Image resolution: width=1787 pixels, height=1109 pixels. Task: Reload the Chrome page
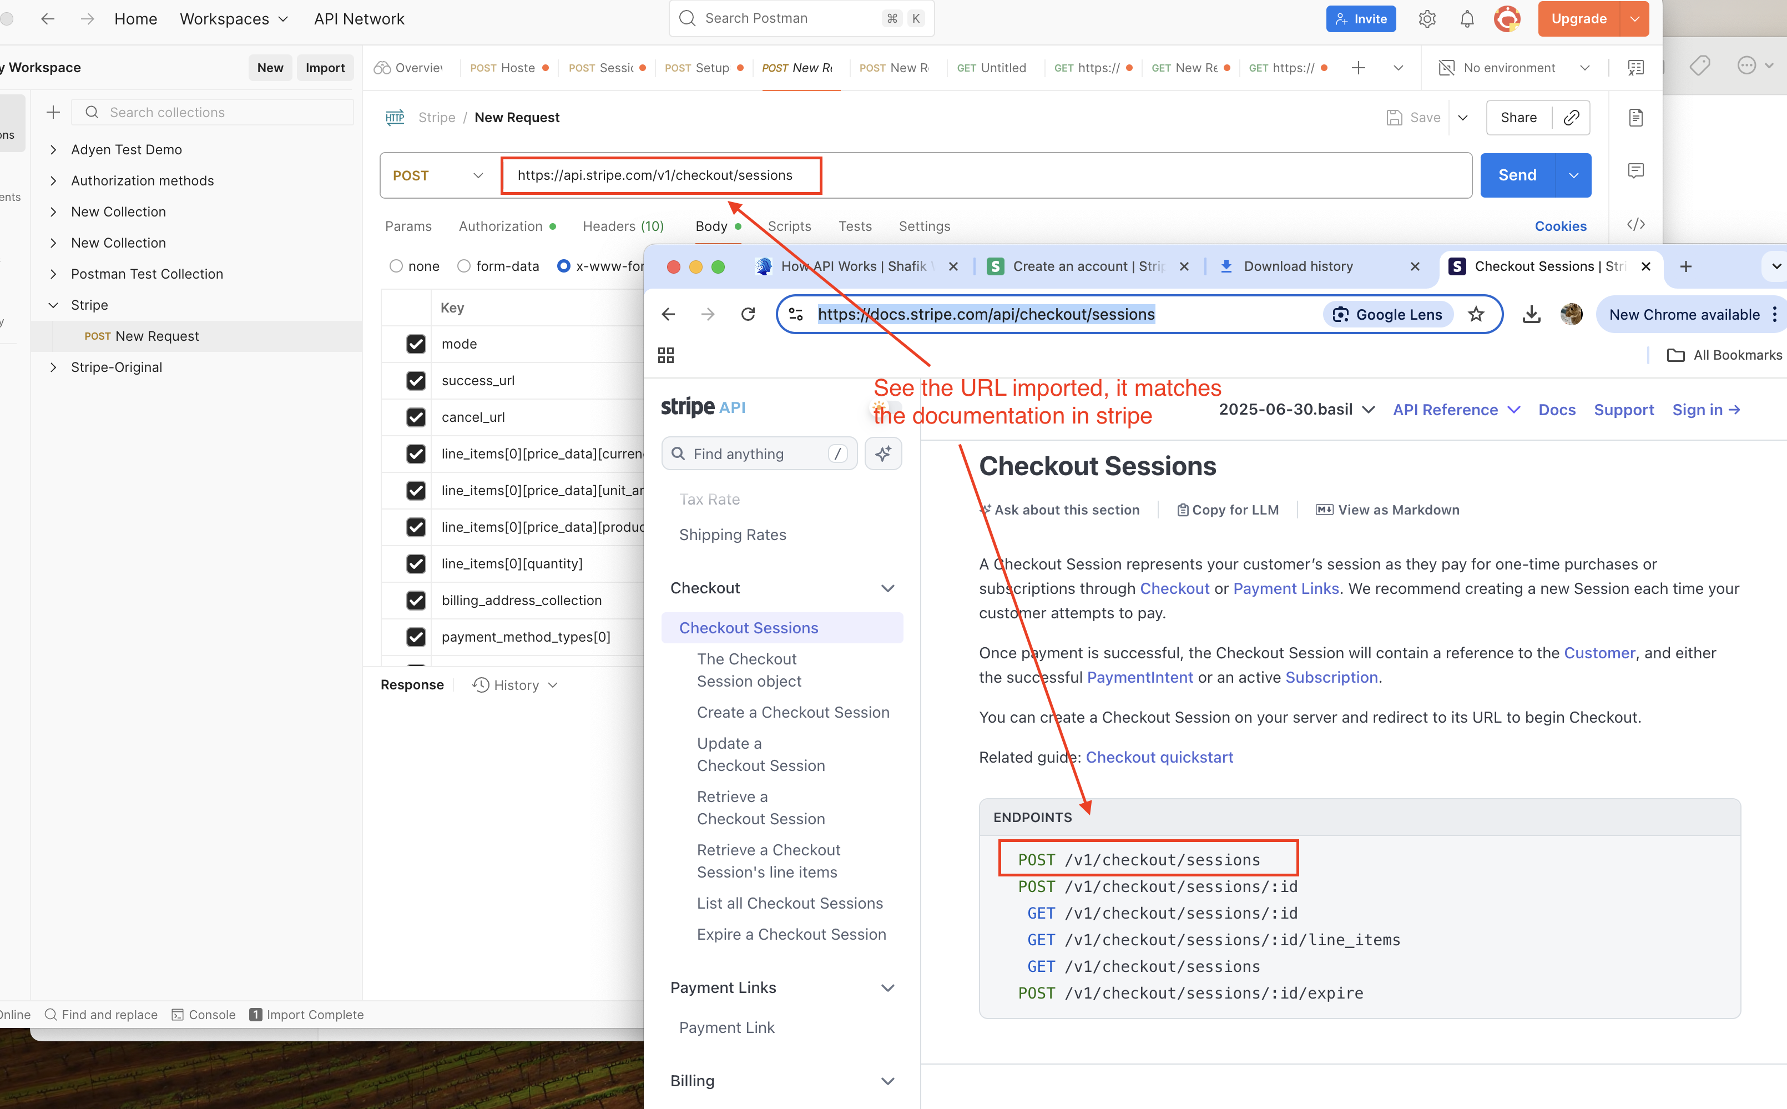tap(747, 314)
